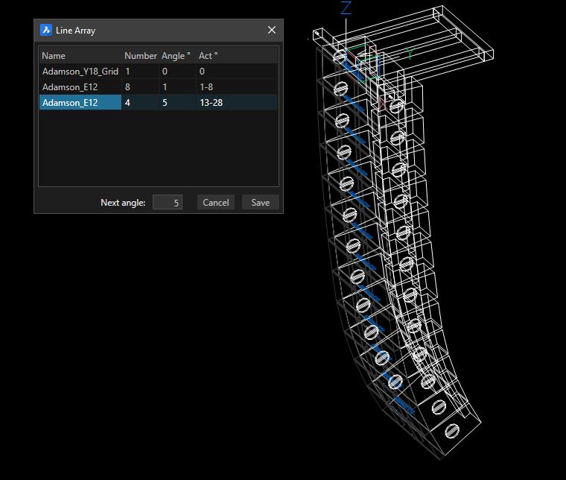Click the Number cell of Adamson_Y18_Grid
Image resolution: width=566 pixels, height=480 pixels.
[x=128, y=72]
